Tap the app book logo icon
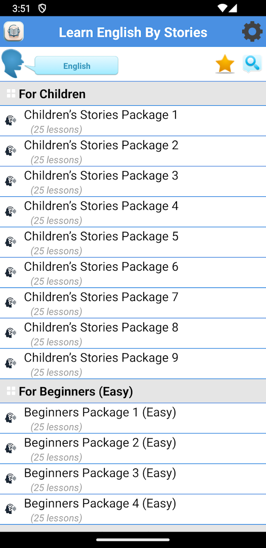266x548 pixels. [14, 32]
